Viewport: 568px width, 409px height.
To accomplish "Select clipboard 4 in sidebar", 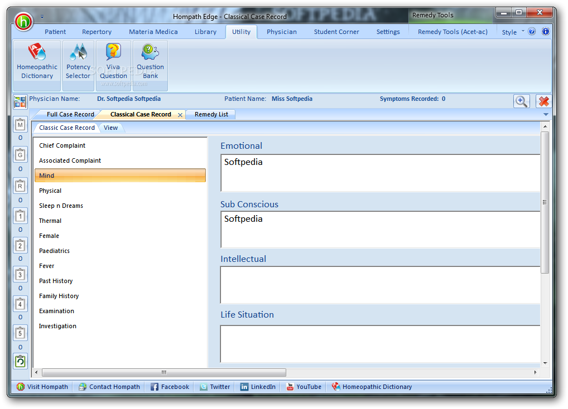I will coord(20,304).
